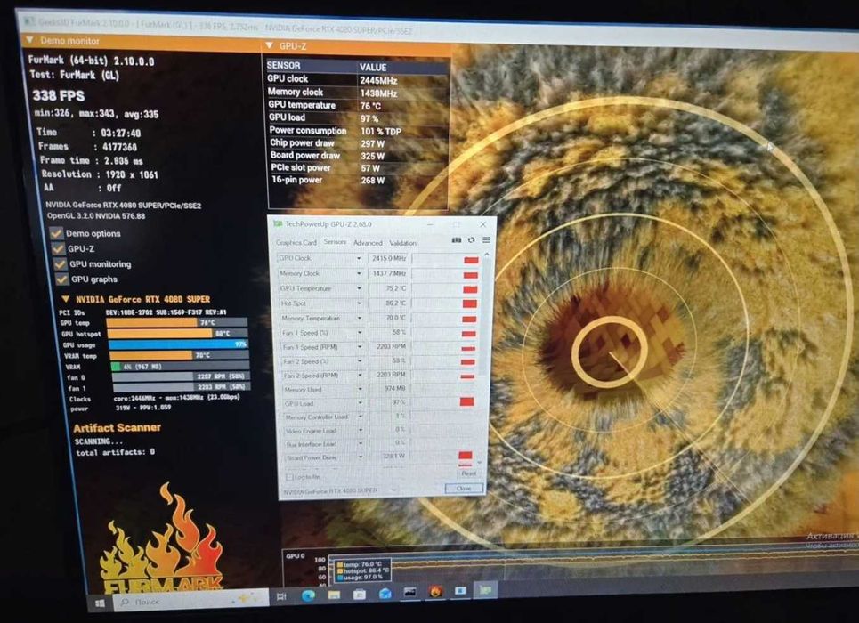Open the Memory Clock sensor dropdown
This screenshot has width=859, height=623.
360,273
